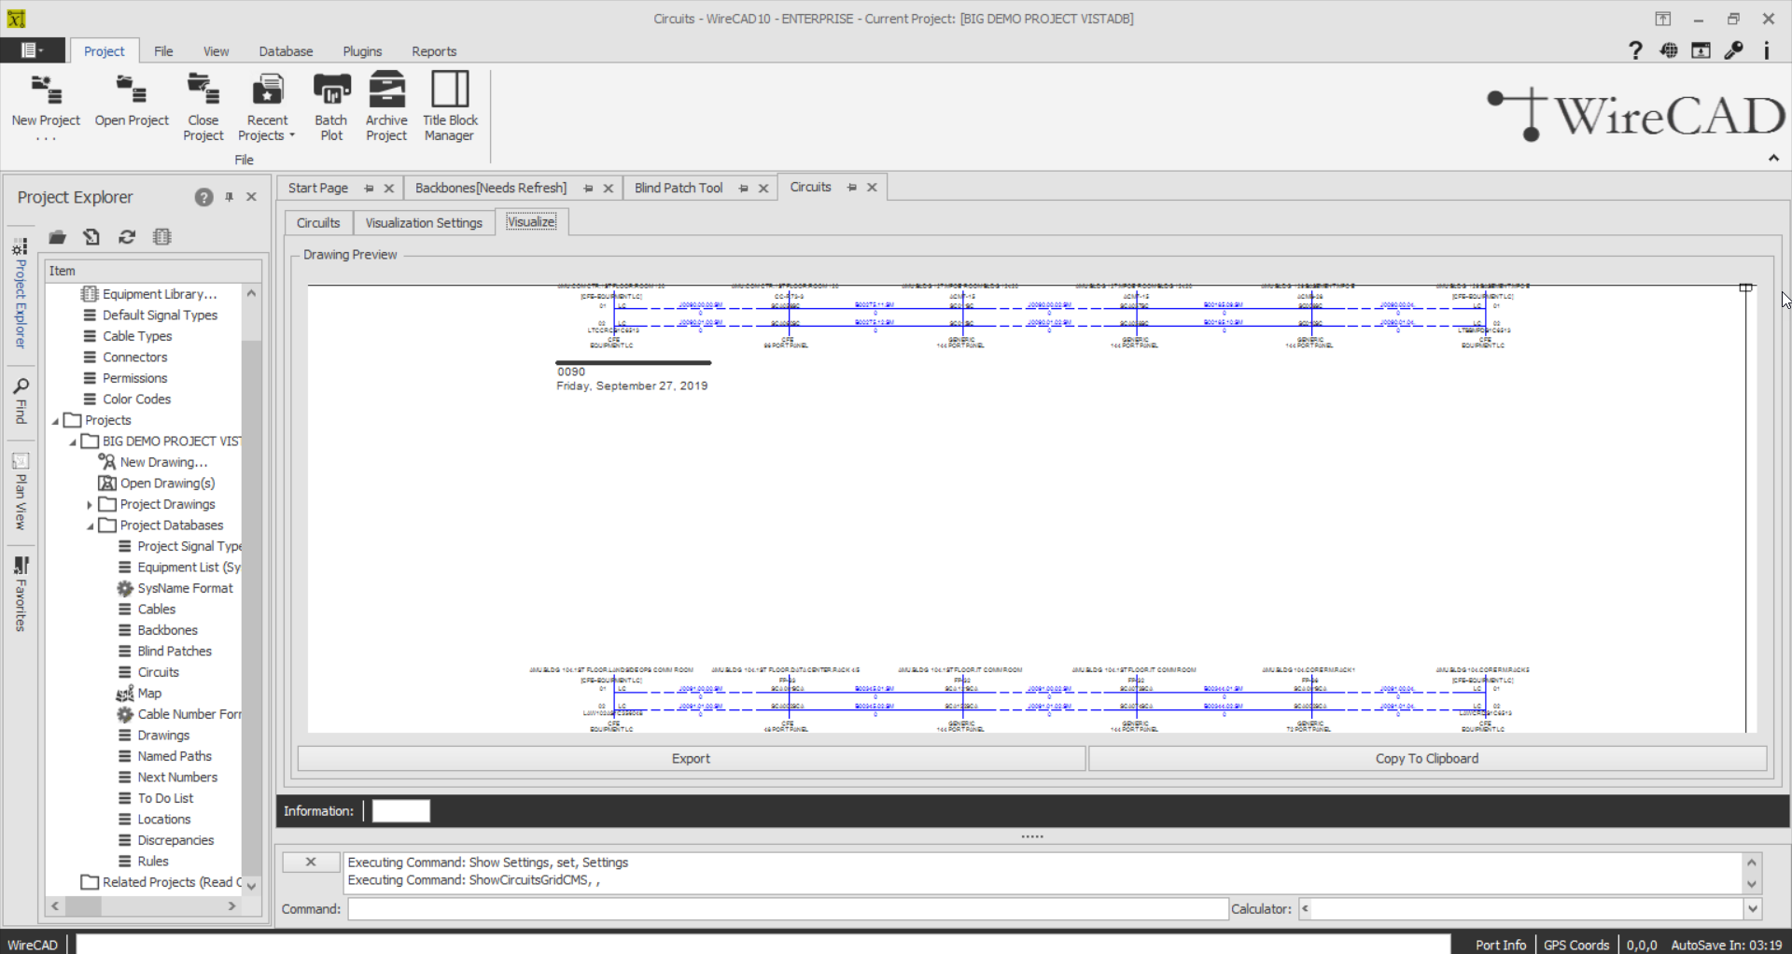
Task: Open the Database ribbon tab
Action: tap(286, 51)
